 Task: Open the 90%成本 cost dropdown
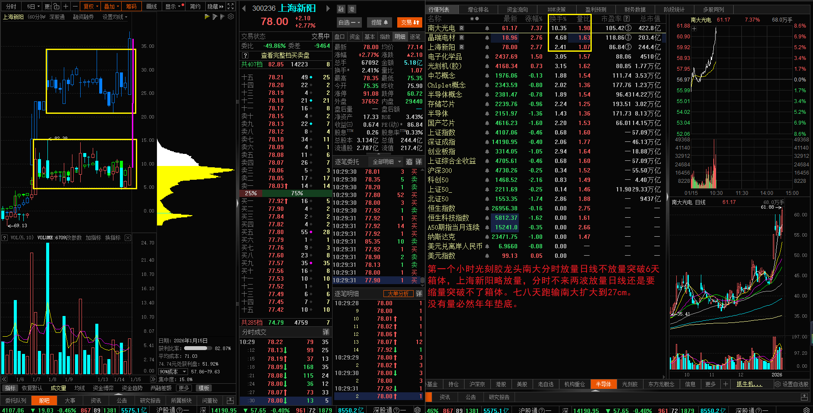173,372
